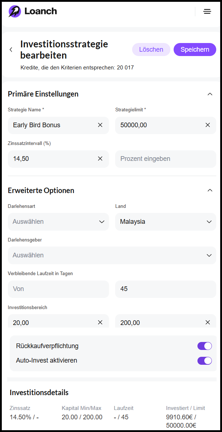Collapse the Primäre Einstellungen section
Image resolution: width=222 pixels, height=432 pixels.
[x=210, y=94]
